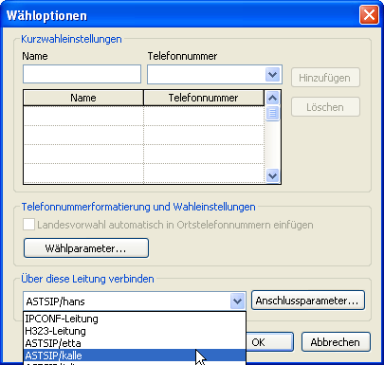Expand the ASTSIP/hans line dropdown arrow
This screenshot has height=365, width=384.
pos(237,301)
